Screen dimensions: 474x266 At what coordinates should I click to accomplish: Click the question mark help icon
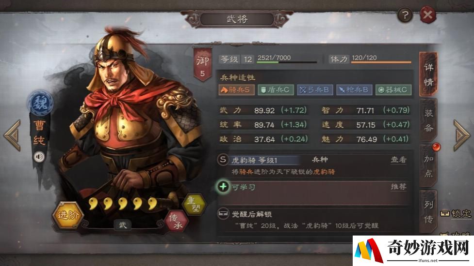point(405,15)
